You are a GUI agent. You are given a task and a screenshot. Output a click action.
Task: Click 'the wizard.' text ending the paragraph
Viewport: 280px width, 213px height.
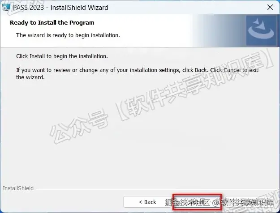pyautogui.click(x=30, y=77)
